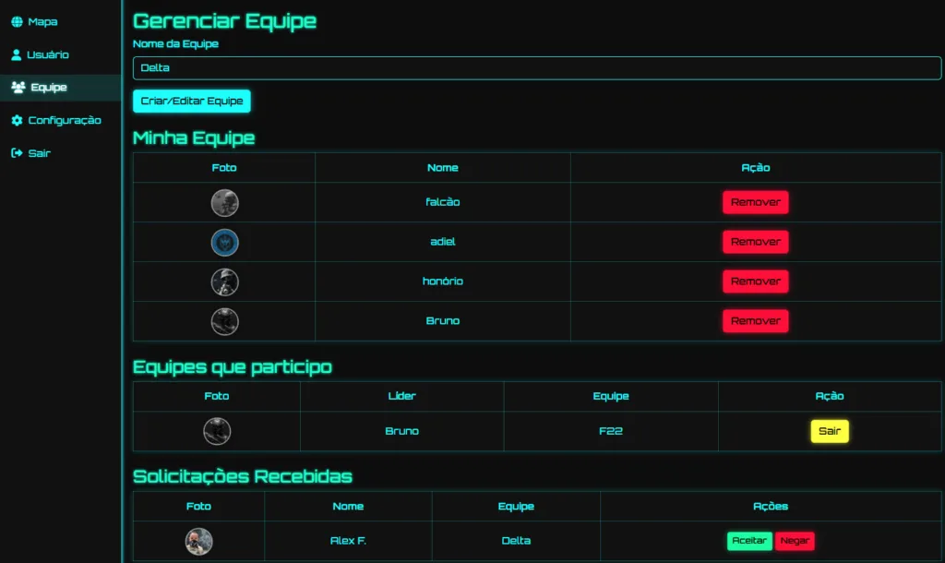Remove adiel from the team
945x563 pixels.
755,242
